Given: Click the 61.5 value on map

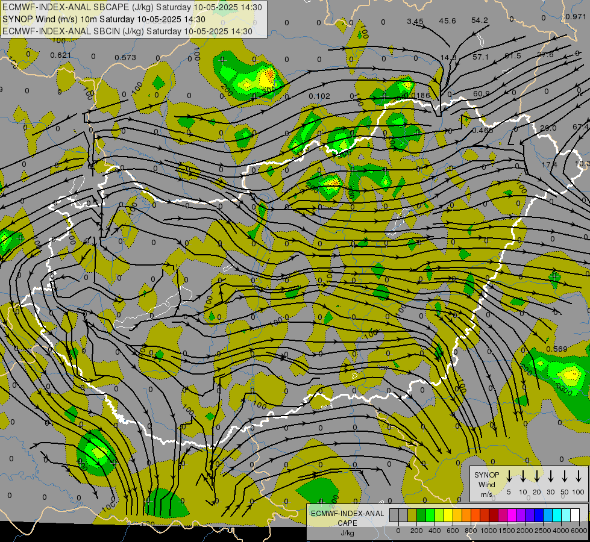Looking at the screenshot, I should tap(512, 55).
